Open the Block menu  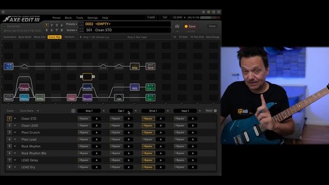(68, 18)
